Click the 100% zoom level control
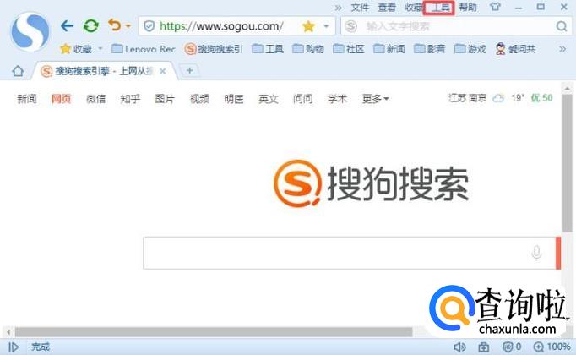The height and width of the screenshot is (355, 576). [x=552, y=347]
